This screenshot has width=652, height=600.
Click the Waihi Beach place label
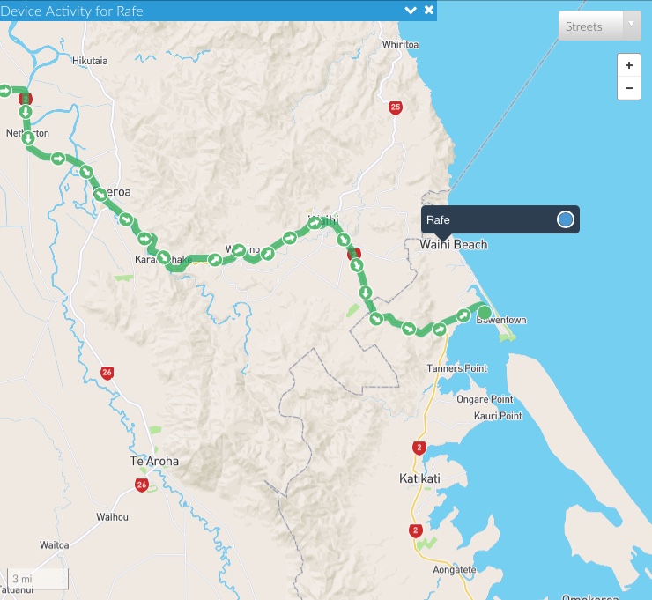pyautogui.click(x=453, y=244)
